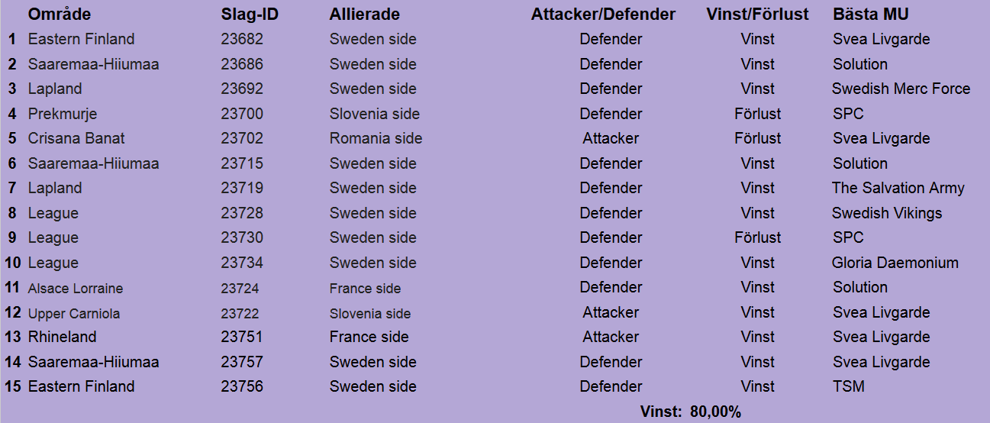Select The Salvation Army MU entry

[x=898, y=188]
